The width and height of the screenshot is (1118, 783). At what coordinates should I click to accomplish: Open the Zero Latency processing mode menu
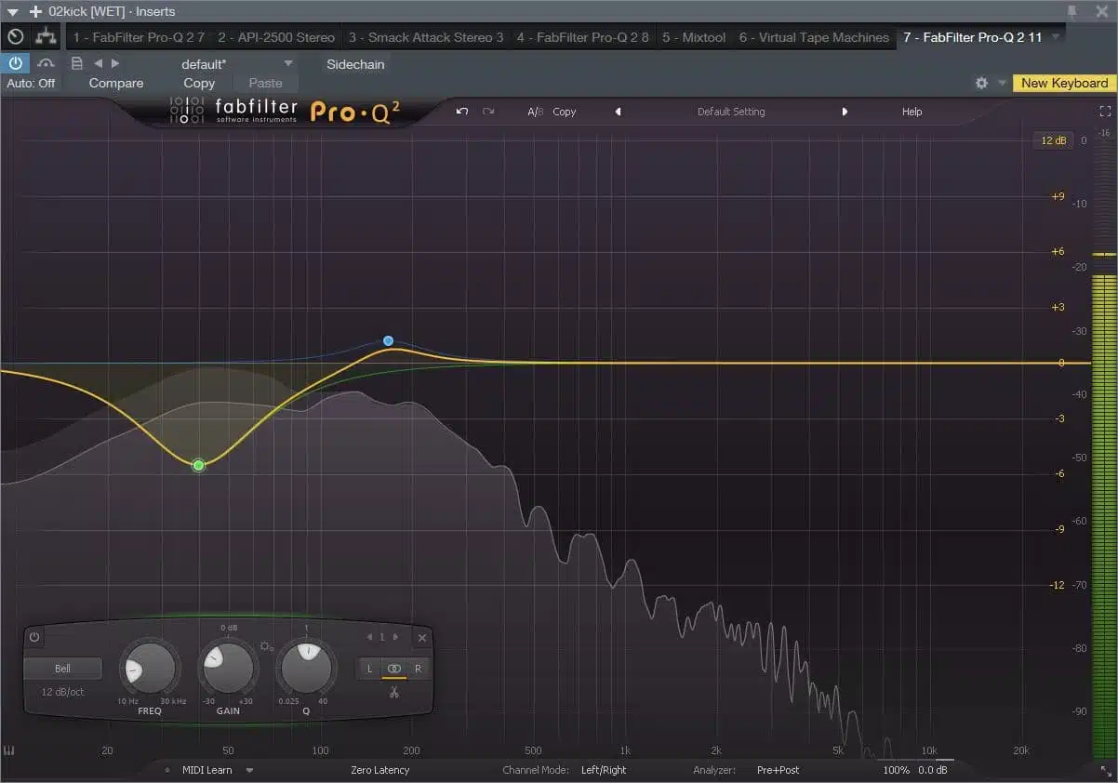click(380, 770)
